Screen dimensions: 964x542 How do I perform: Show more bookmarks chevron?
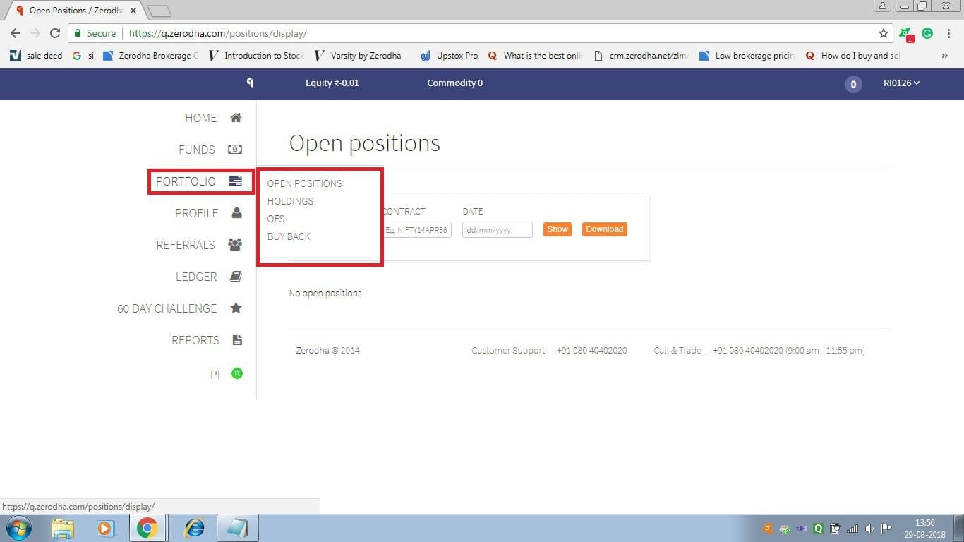pos(945,56)
